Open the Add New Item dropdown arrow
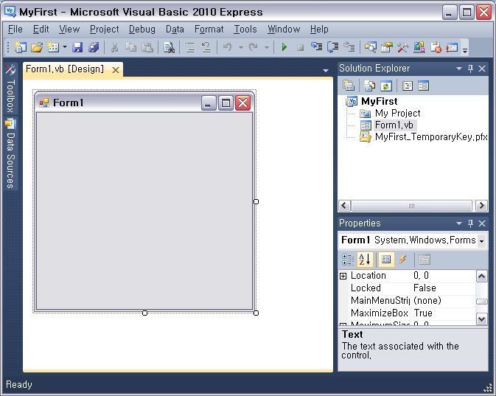 point(65,47)
